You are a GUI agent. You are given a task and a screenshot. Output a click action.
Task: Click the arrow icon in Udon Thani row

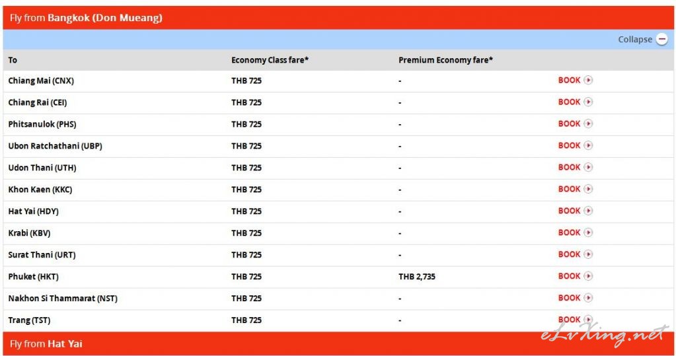pyautogui.click(x=588, y=167)
